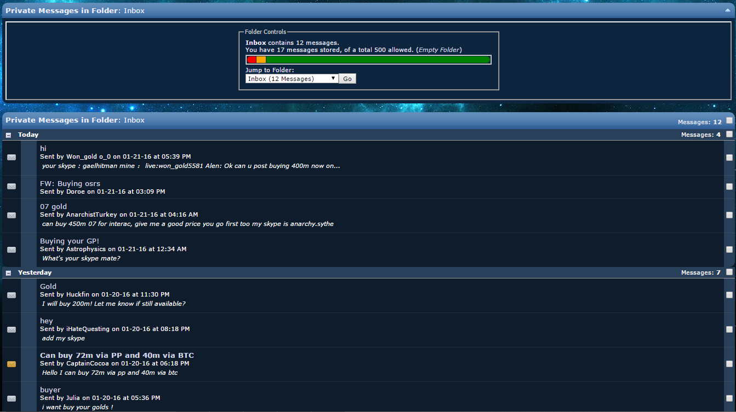Click the Go button
736x412 pixels.
tap(347, 79)
